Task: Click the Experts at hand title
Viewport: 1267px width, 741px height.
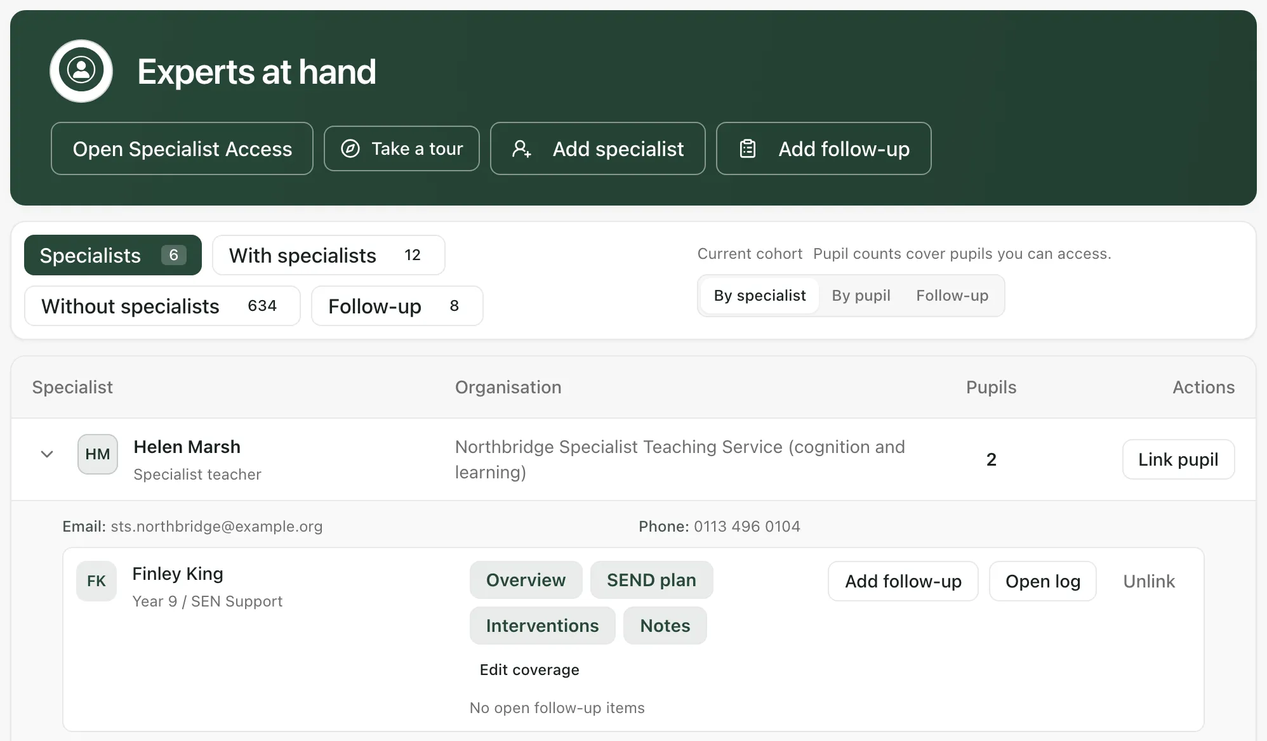Action: [256, 71]
